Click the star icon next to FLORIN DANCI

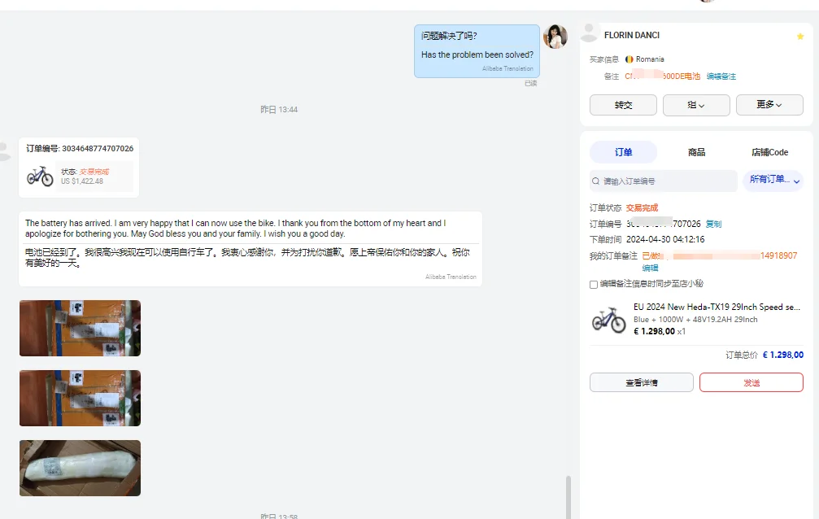799,35
